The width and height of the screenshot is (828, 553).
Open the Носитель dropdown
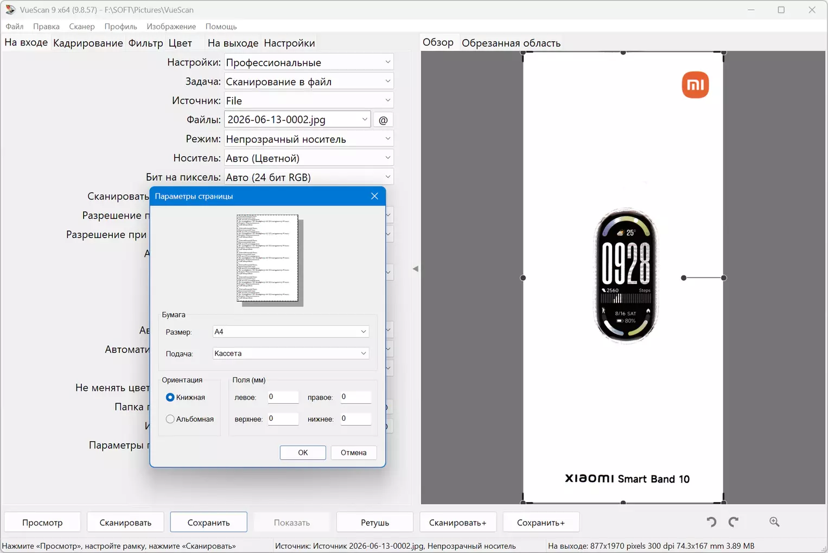point(309,158)
